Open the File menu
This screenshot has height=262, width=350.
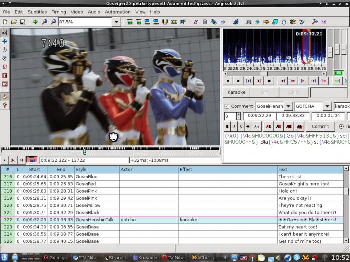pyautogui.click(x=6, y=12)
